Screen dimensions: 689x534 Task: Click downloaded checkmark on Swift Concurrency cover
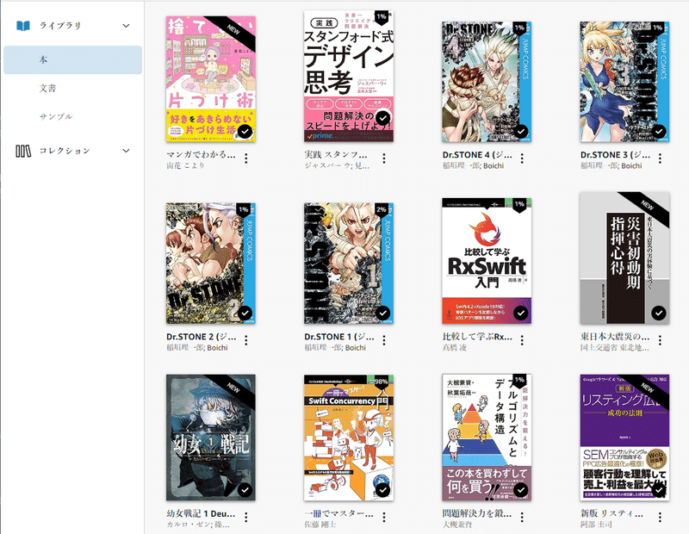coord(382,489)
